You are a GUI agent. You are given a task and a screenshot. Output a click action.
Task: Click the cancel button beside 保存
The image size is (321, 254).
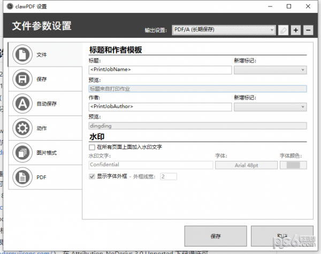click(282, 236)
